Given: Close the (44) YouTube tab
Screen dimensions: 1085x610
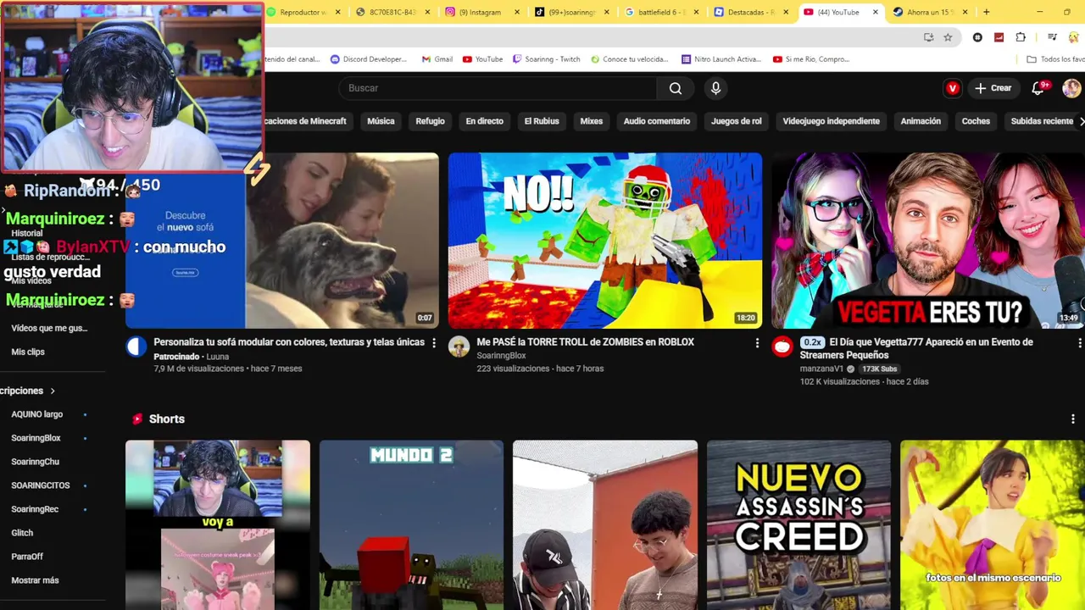Looking at the screenshot, I should point(876,12).
